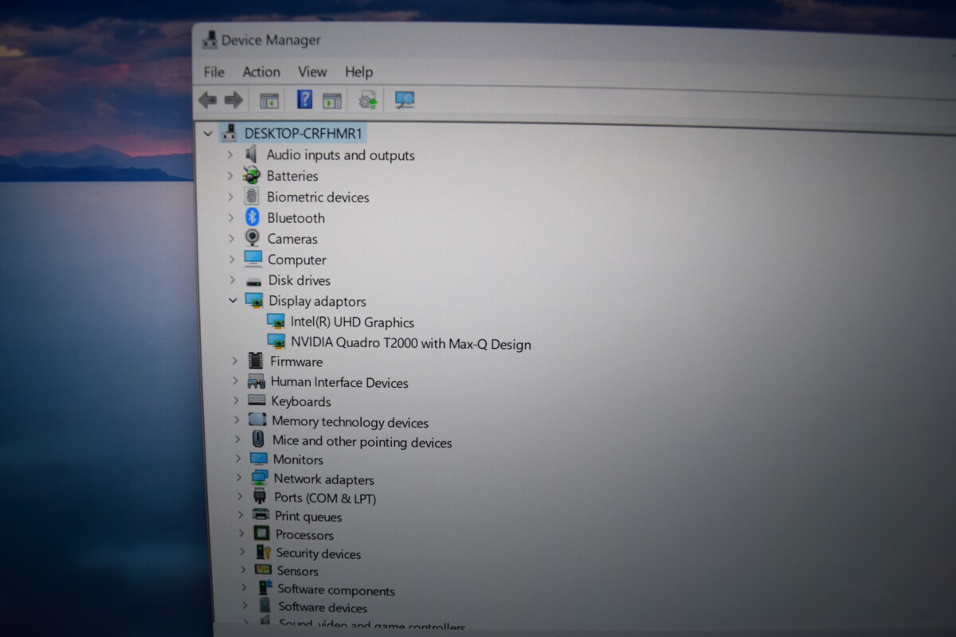
Task: Collapse the Display adaptors category
Action: [233, 301]
